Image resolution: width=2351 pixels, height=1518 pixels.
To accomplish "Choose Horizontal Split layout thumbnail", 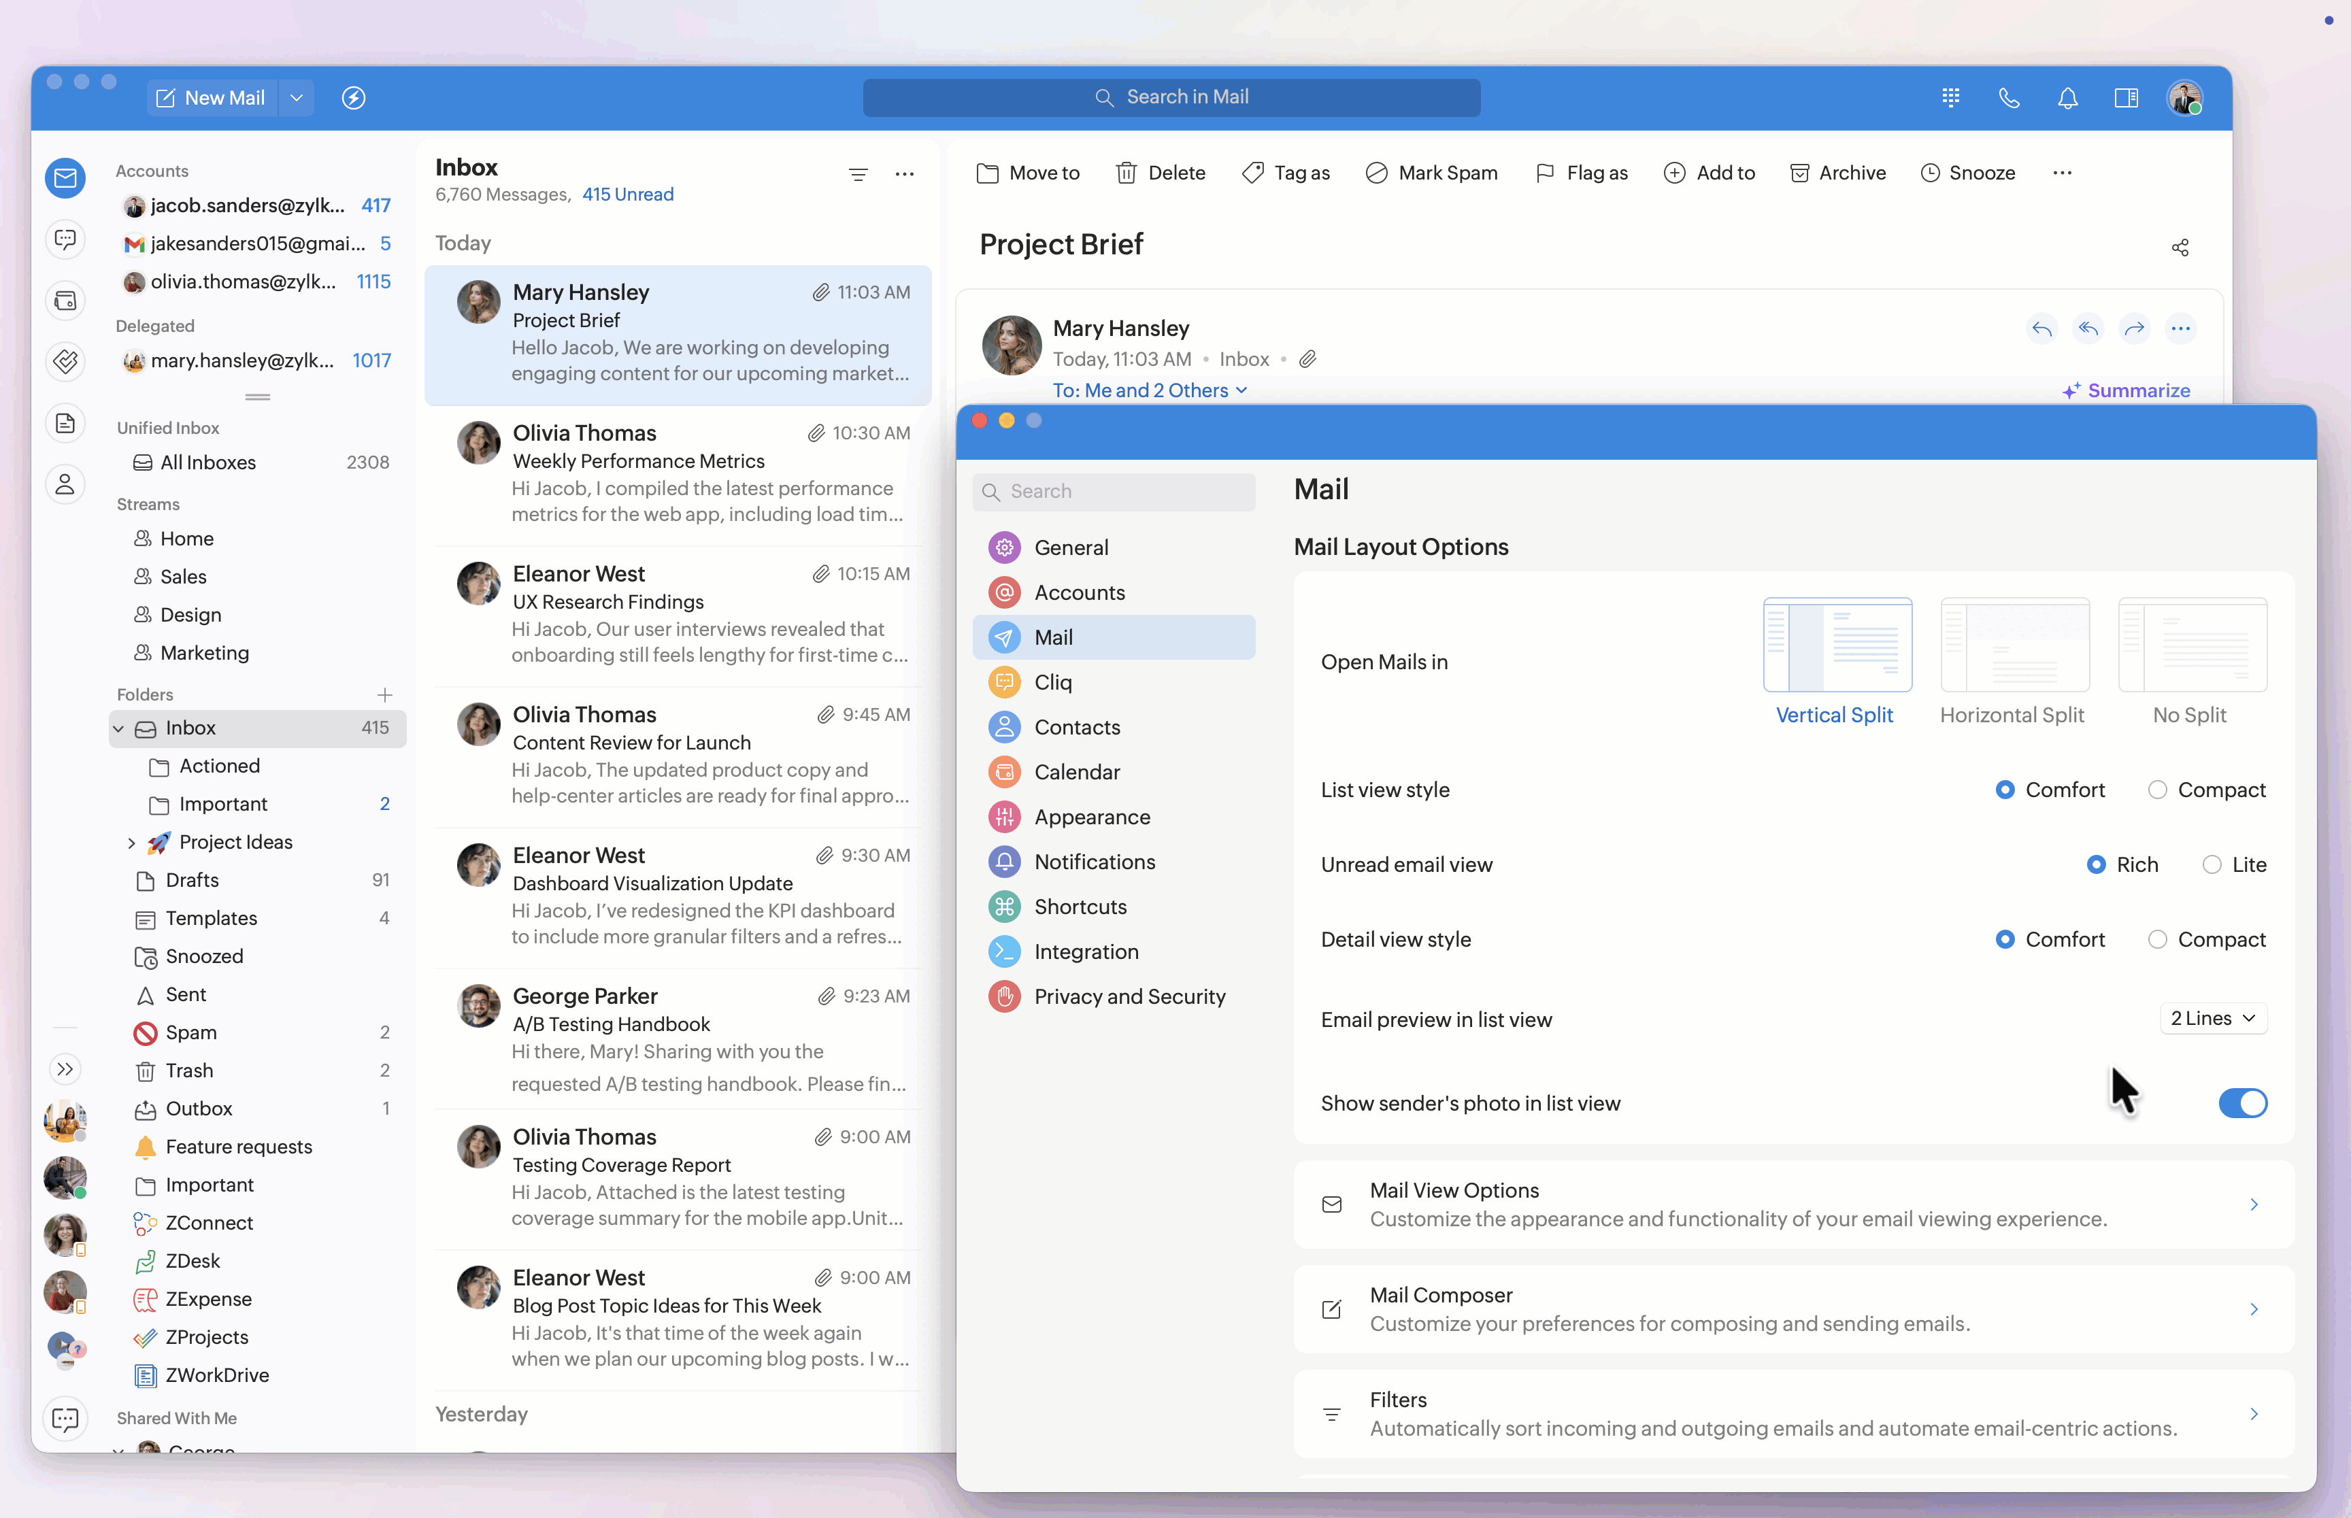I will (2014, 645).
